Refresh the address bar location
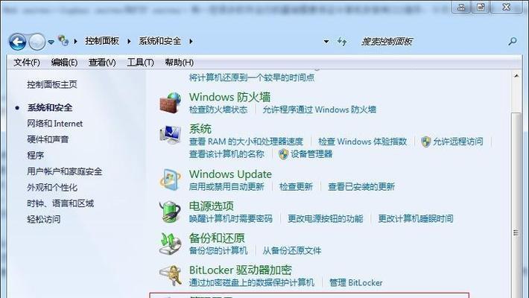 point(342,42)
